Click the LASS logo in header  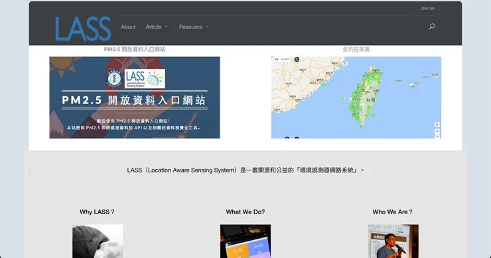pyautogui.click(x=83, y=29)
